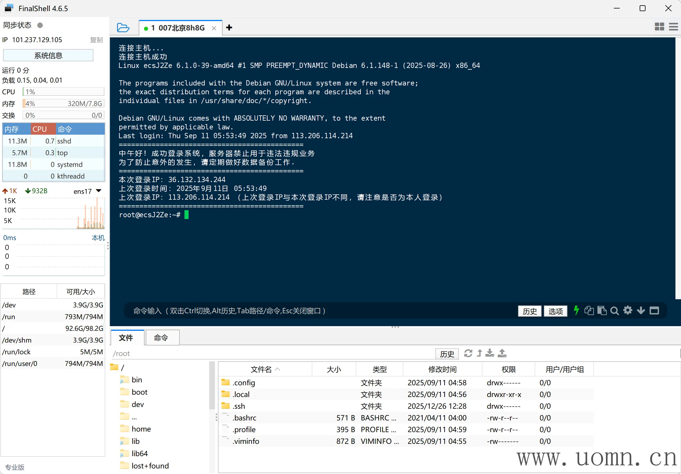Open terminal settings gear icon

628,311
